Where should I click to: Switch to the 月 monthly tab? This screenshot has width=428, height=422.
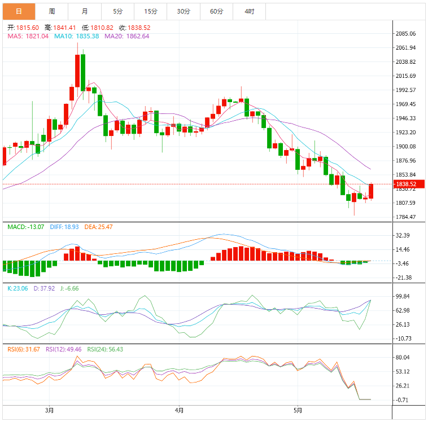(85, 11)
